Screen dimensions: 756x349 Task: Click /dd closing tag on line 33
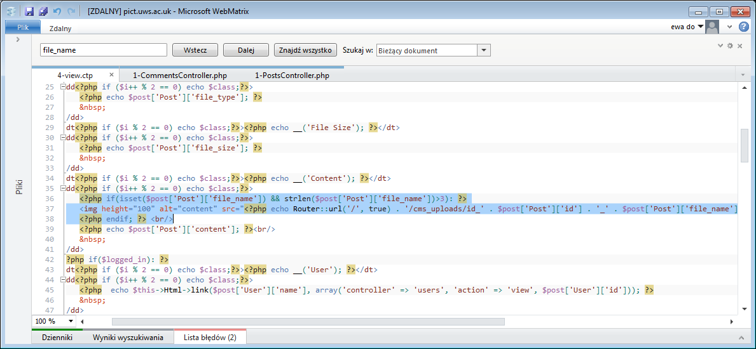pos(75,168)
